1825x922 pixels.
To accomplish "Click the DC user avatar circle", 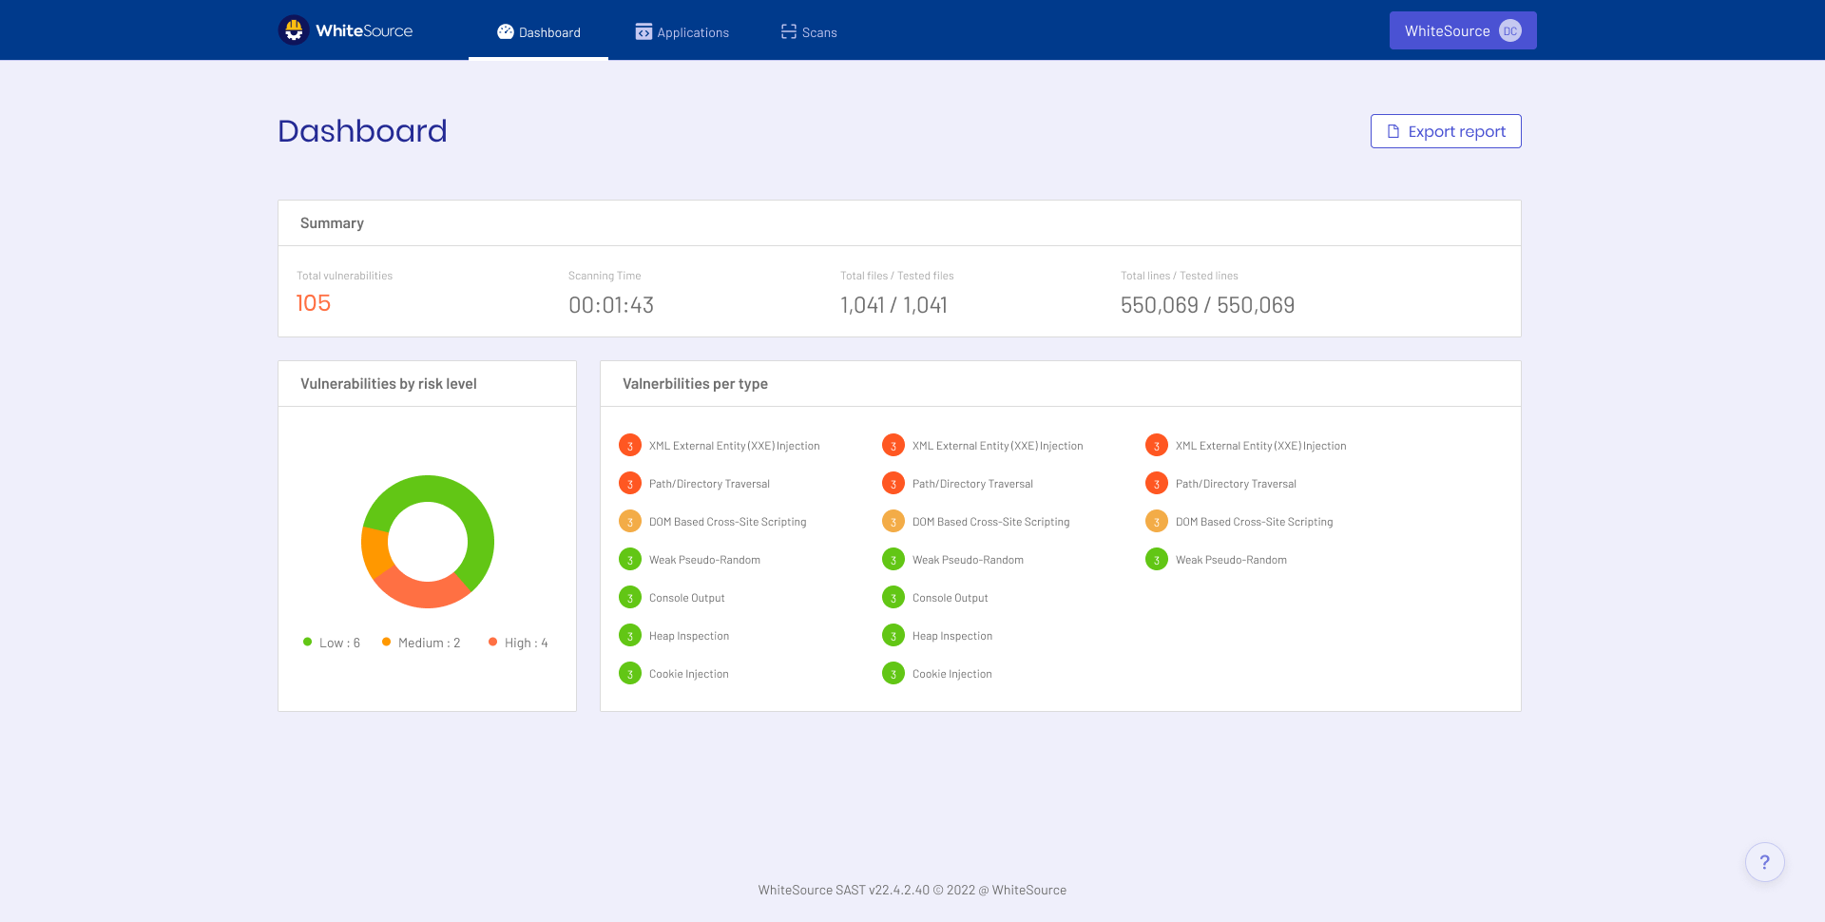I will click(1510, 29).
